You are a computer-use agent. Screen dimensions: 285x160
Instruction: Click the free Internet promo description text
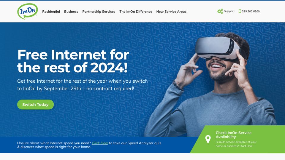click(x=82, y=85)
